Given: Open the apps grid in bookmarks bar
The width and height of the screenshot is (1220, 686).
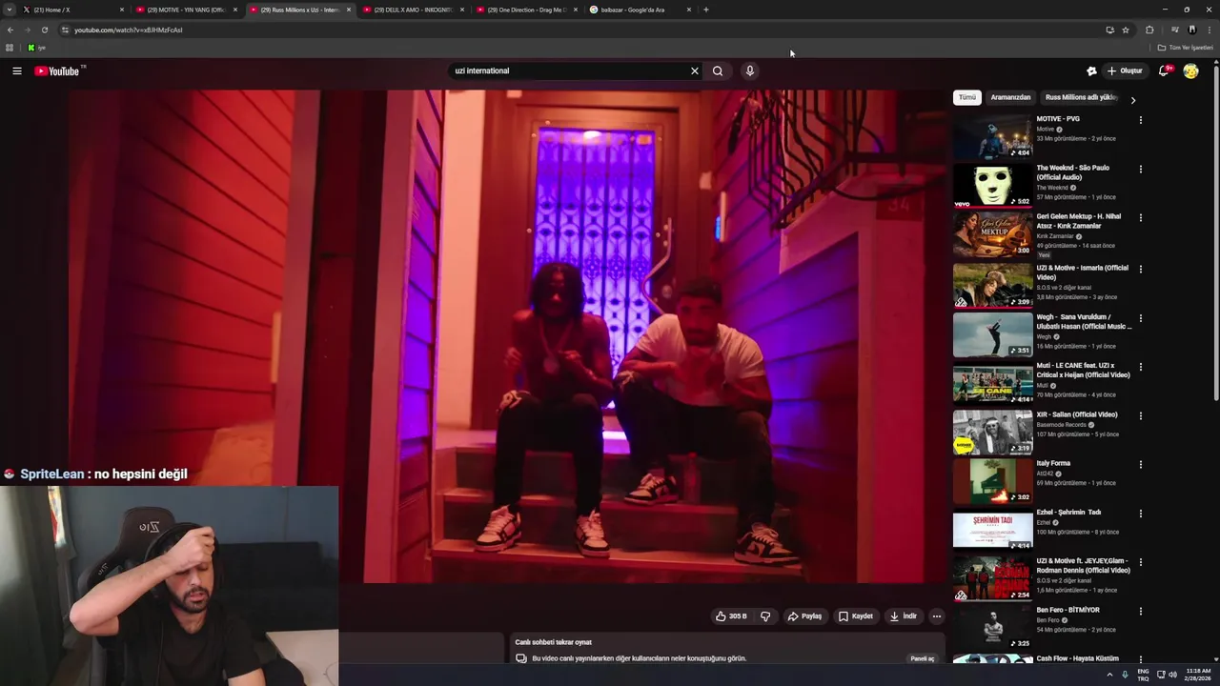Looking at the screenshot, I should (10, 48).
